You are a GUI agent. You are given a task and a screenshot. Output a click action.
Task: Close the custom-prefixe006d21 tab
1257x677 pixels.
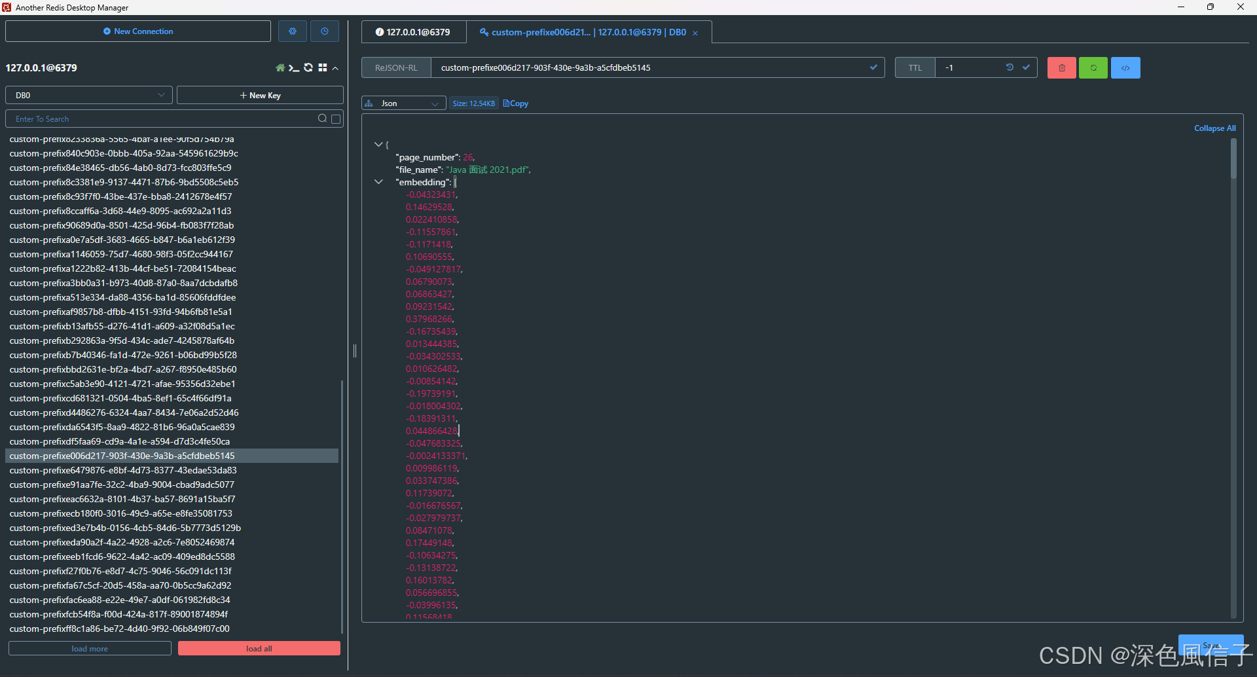tap(695, 33)
